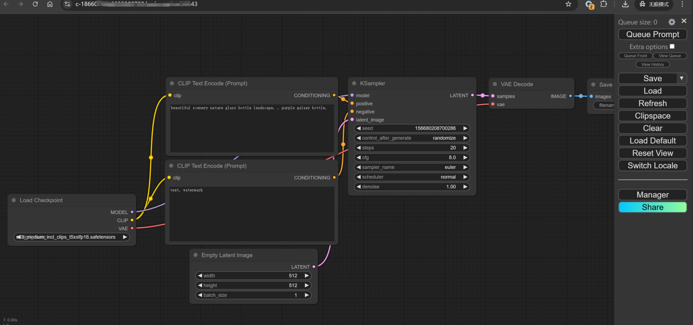Open ComfyUI settings gear icon
693x325 pixels.
point(672,22)
